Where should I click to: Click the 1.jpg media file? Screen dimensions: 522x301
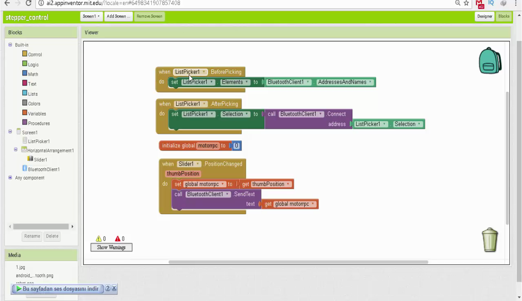click(x=20, y=268)
